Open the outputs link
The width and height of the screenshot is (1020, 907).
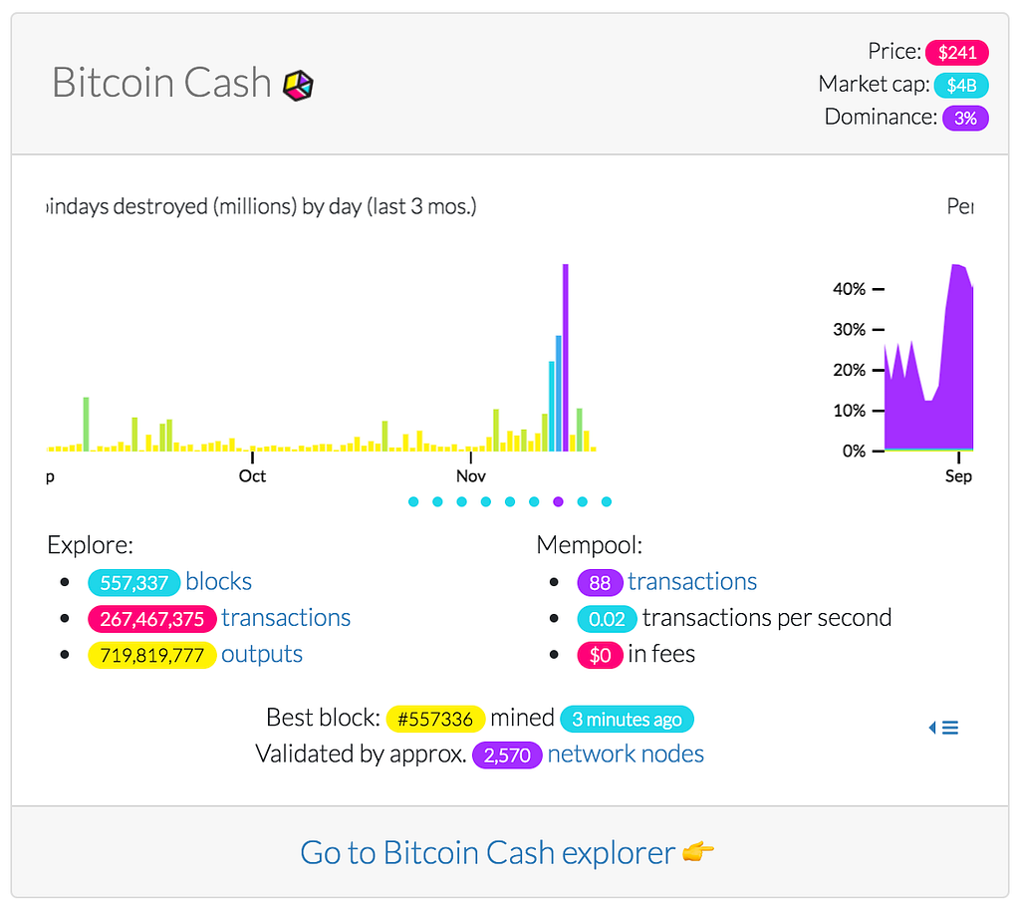tap(262, 654)
